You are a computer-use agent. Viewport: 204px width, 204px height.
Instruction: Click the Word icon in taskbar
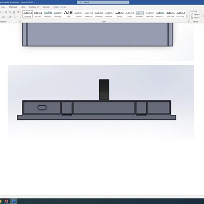click(14, 201)
